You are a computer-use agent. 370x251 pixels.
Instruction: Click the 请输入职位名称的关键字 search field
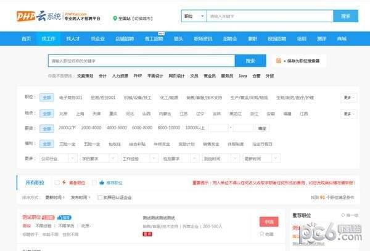pos(142,61)
